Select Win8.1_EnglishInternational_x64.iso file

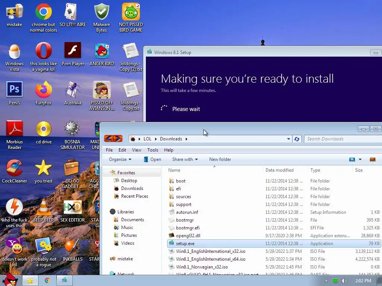(274, 259)
